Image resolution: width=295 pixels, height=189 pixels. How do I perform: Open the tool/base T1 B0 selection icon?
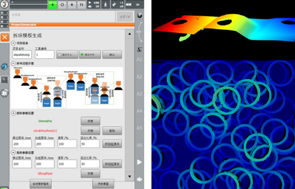[118, 4]
